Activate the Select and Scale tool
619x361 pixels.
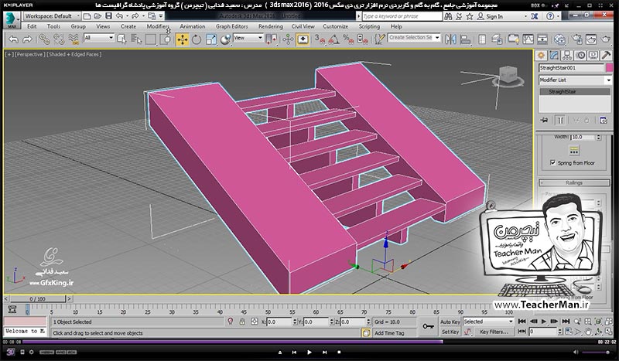click(210, 39)
